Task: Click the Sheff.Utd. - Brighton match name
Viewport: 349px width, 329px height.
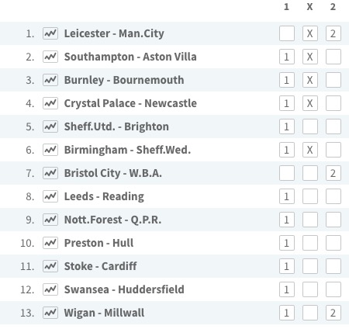Action: [116, 126]
